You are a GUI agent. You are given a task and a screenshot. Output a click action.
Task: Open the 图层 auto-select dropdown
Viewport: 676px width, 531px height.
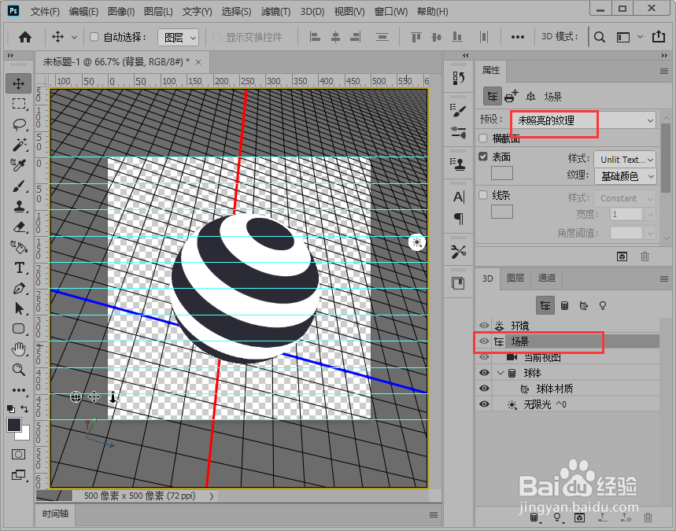pyautogui.click(x=178, y=38)
